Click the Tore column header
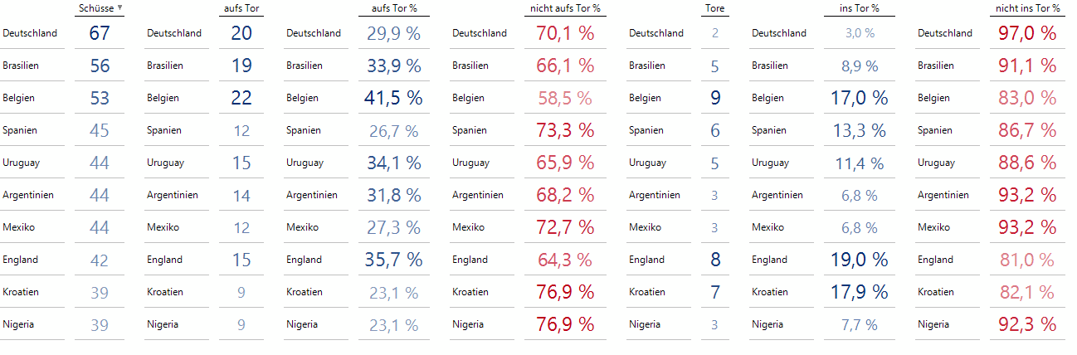This screenshot has height=355, width=1077. [x=715, y=8]
